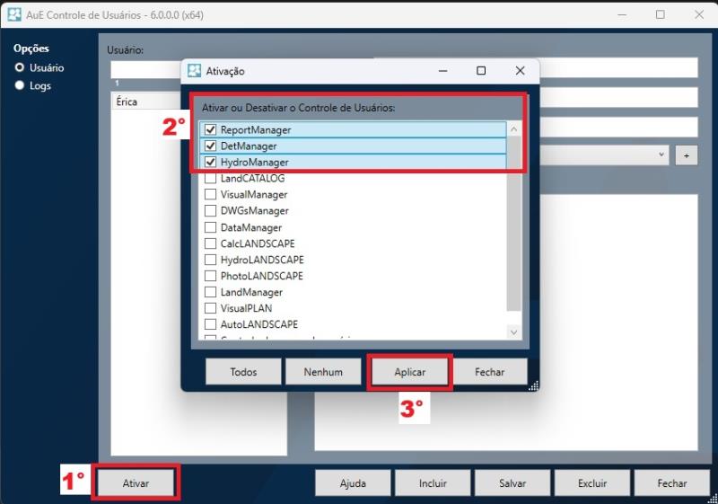718x504 pixels.
Task: Click the Ativar button
Action: (136, 483)
